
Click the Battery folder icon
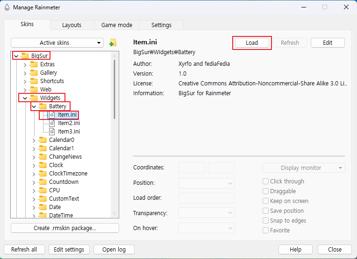tap(43, 106)
